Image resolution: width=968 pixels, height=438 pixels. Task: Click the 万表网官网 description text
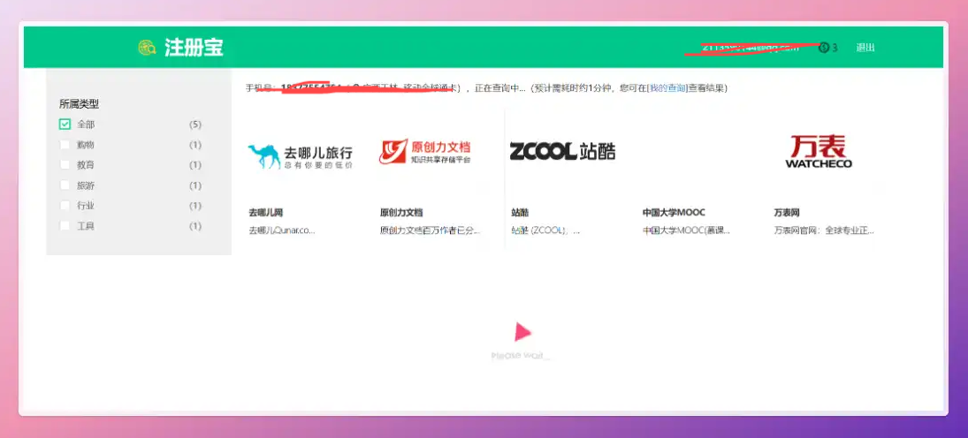click(824, 230)
